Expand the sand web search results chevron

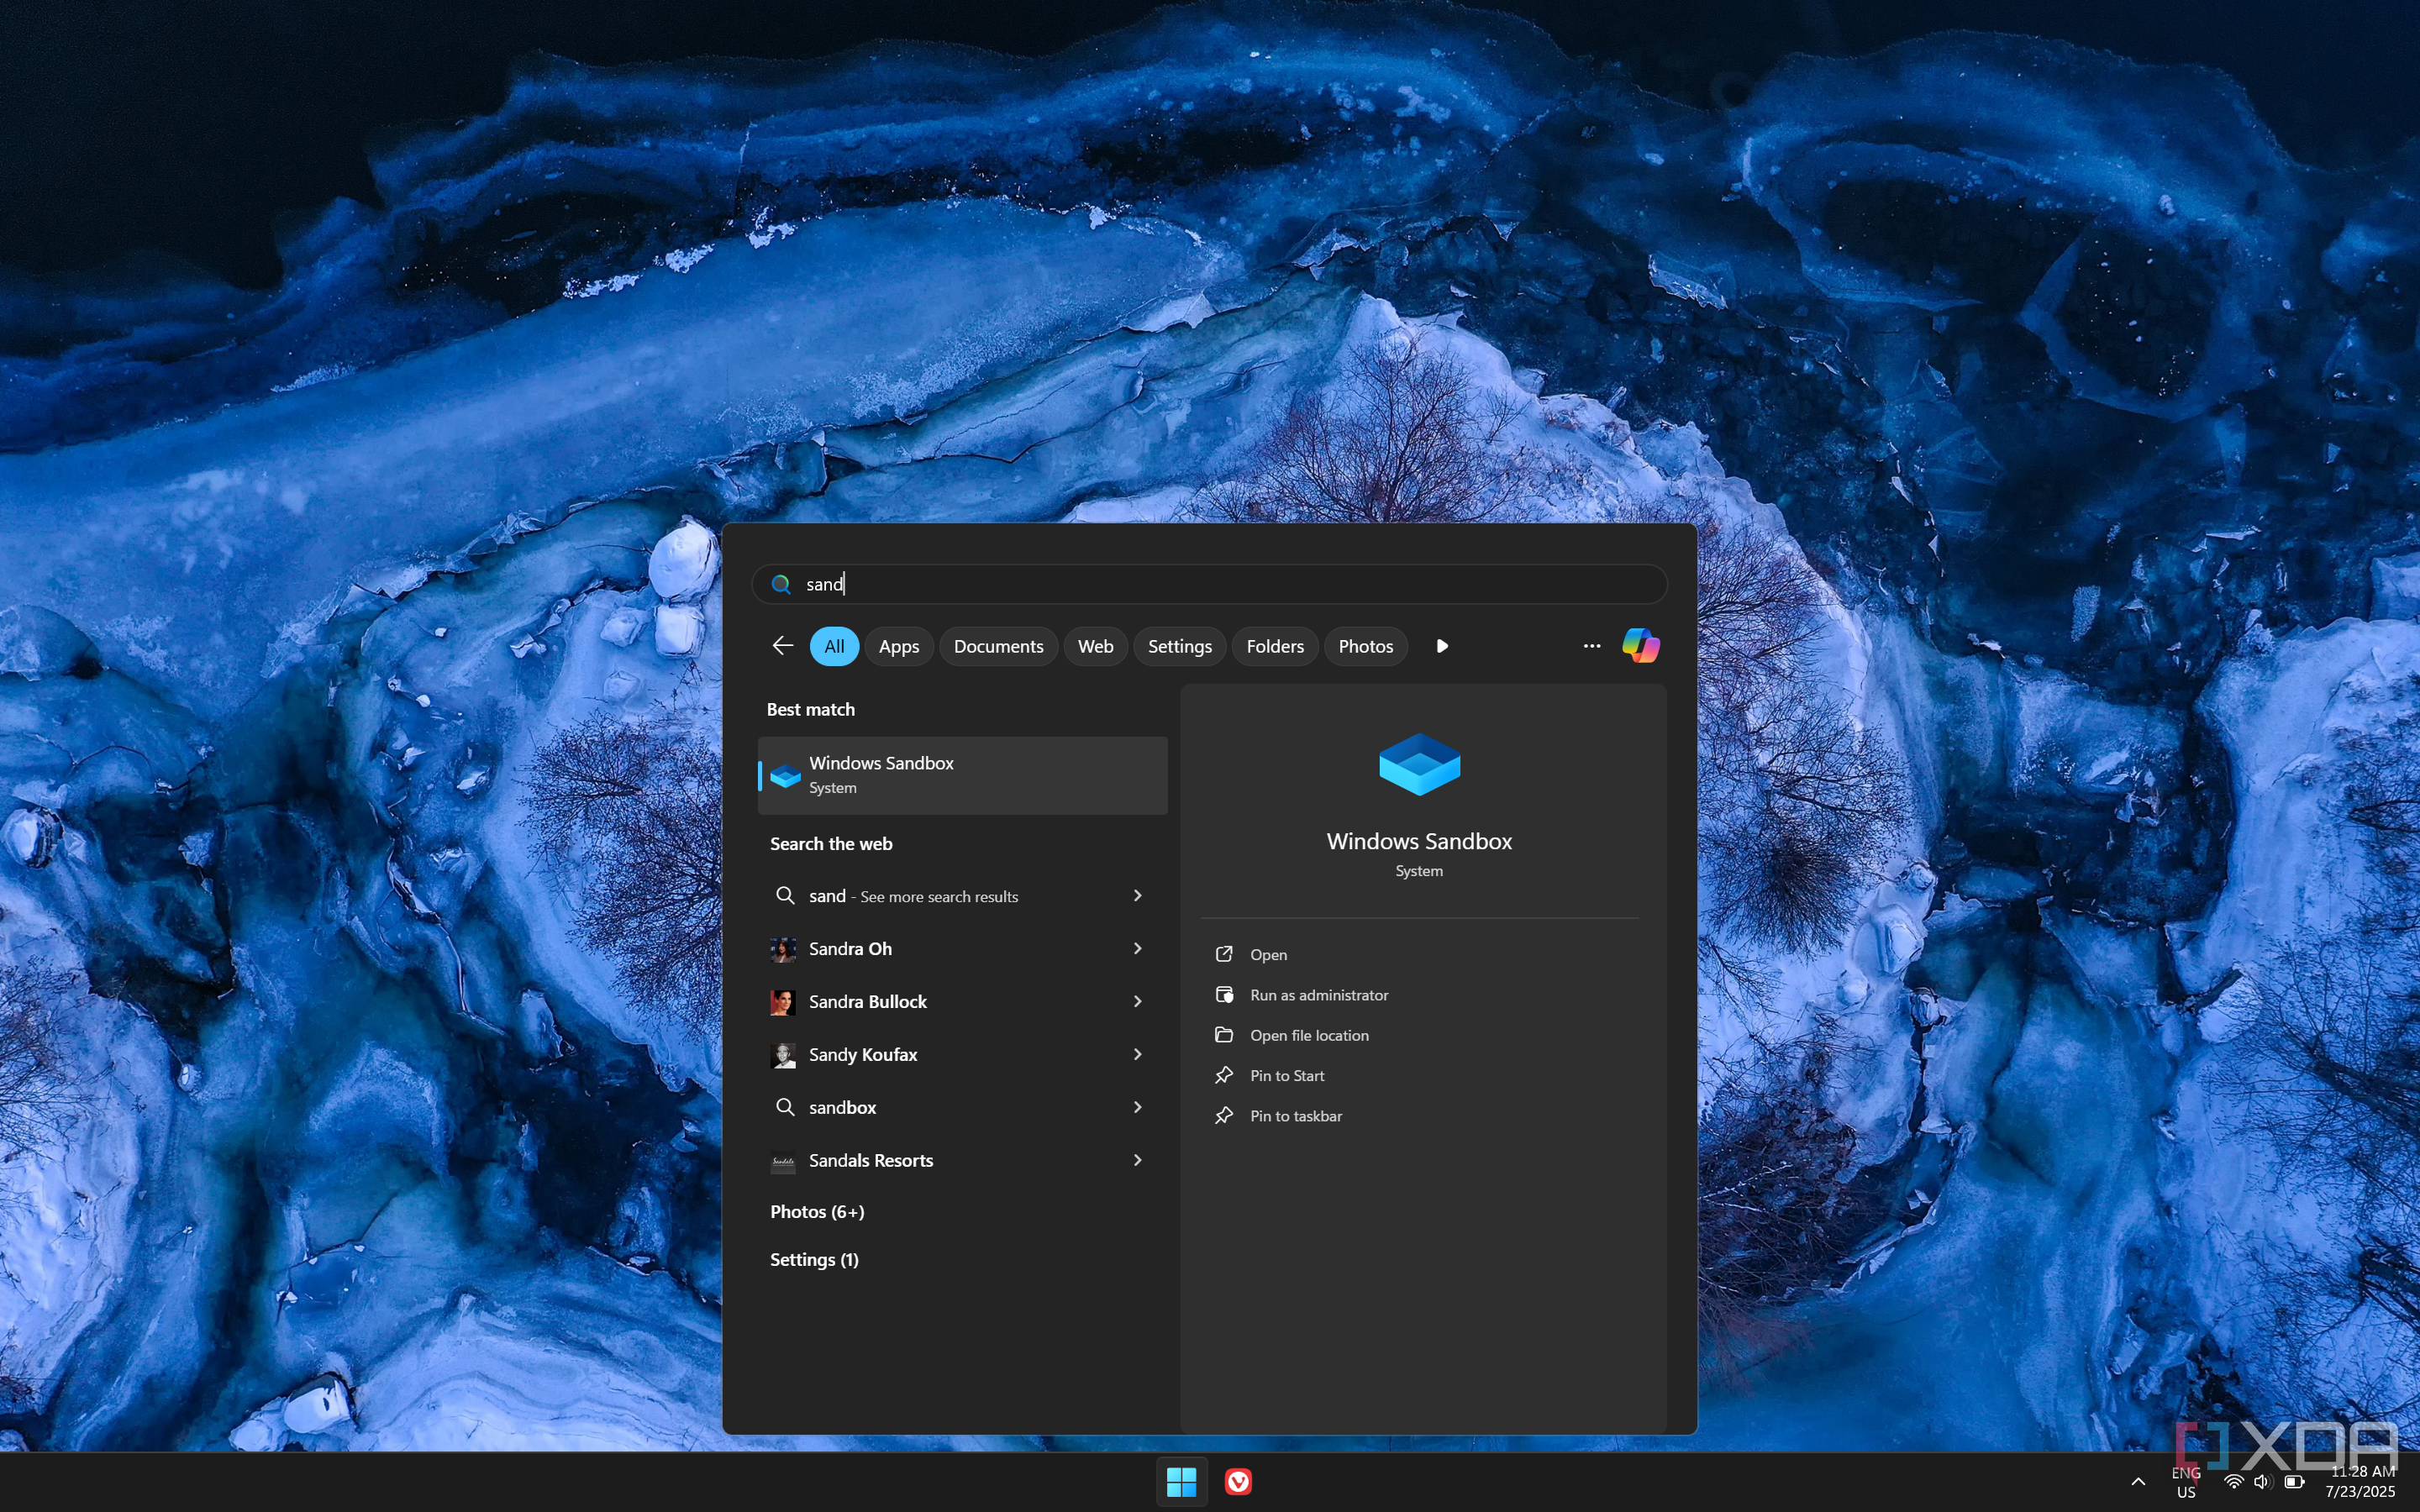point(1137,895)
